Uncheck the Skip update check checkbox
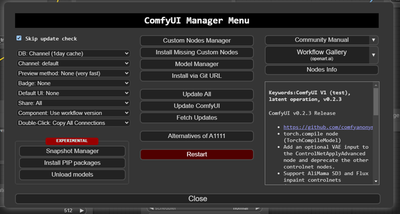The height and width of the screenshot is (214, 400). 19,38
